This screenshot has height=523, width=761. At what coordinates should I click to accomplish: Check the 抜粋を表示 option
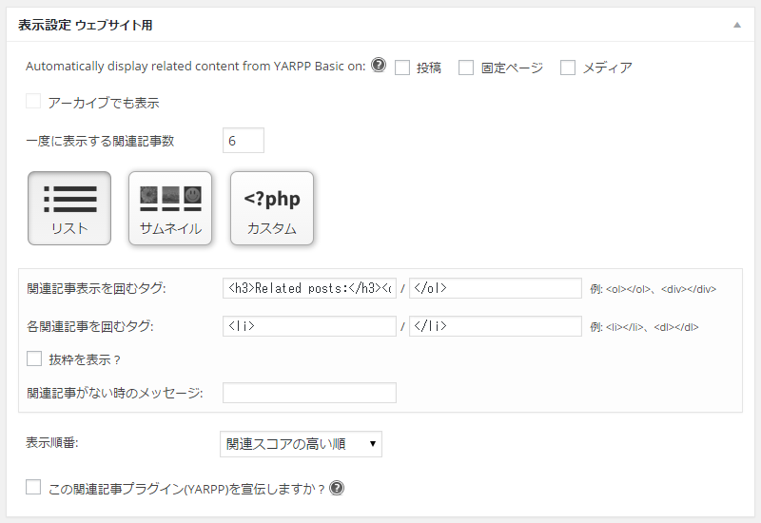coord(34,358)
